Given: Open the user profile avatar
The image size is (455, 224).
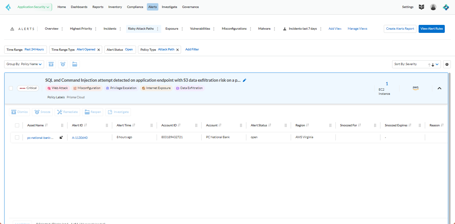Looking at the screenshot, I should pyautogui.click(x=433, y=7).
